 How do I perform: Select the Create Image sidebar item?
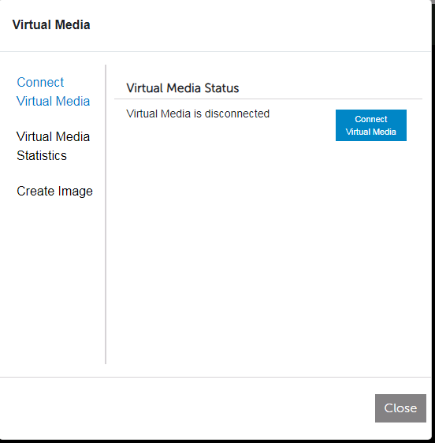click(x=54, y=192)
